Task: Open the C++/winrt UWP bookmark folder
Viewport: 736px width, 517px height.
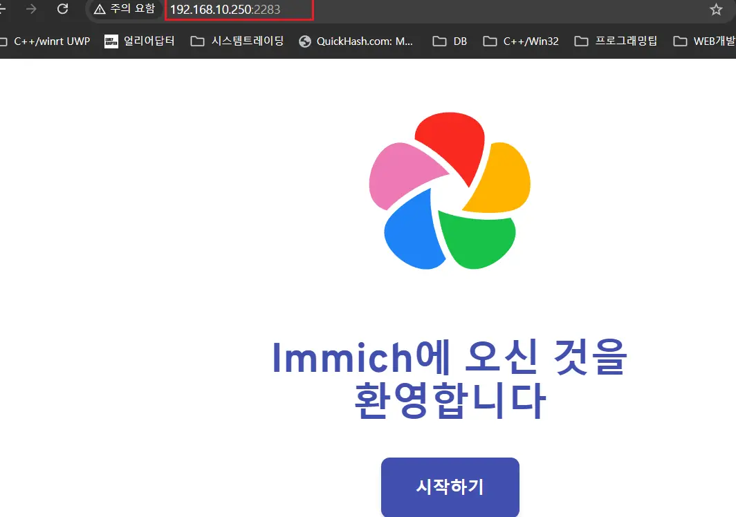Action: coord(46,41)
